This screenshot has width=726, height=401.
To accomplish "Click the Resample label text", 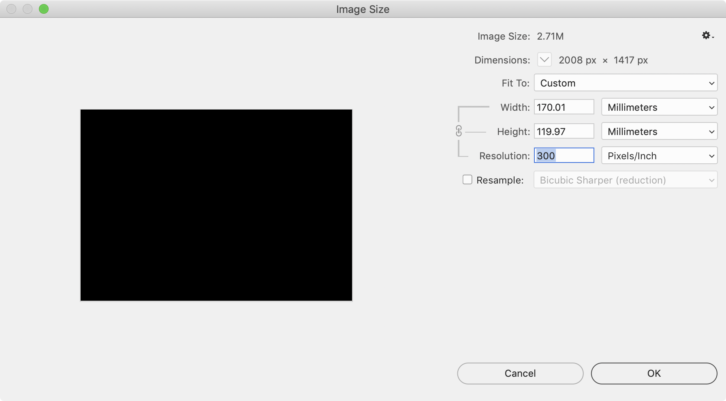I will 500,180.
